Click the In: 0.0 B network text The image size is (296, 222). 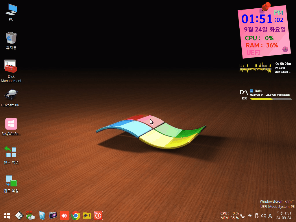click(280, 68)
